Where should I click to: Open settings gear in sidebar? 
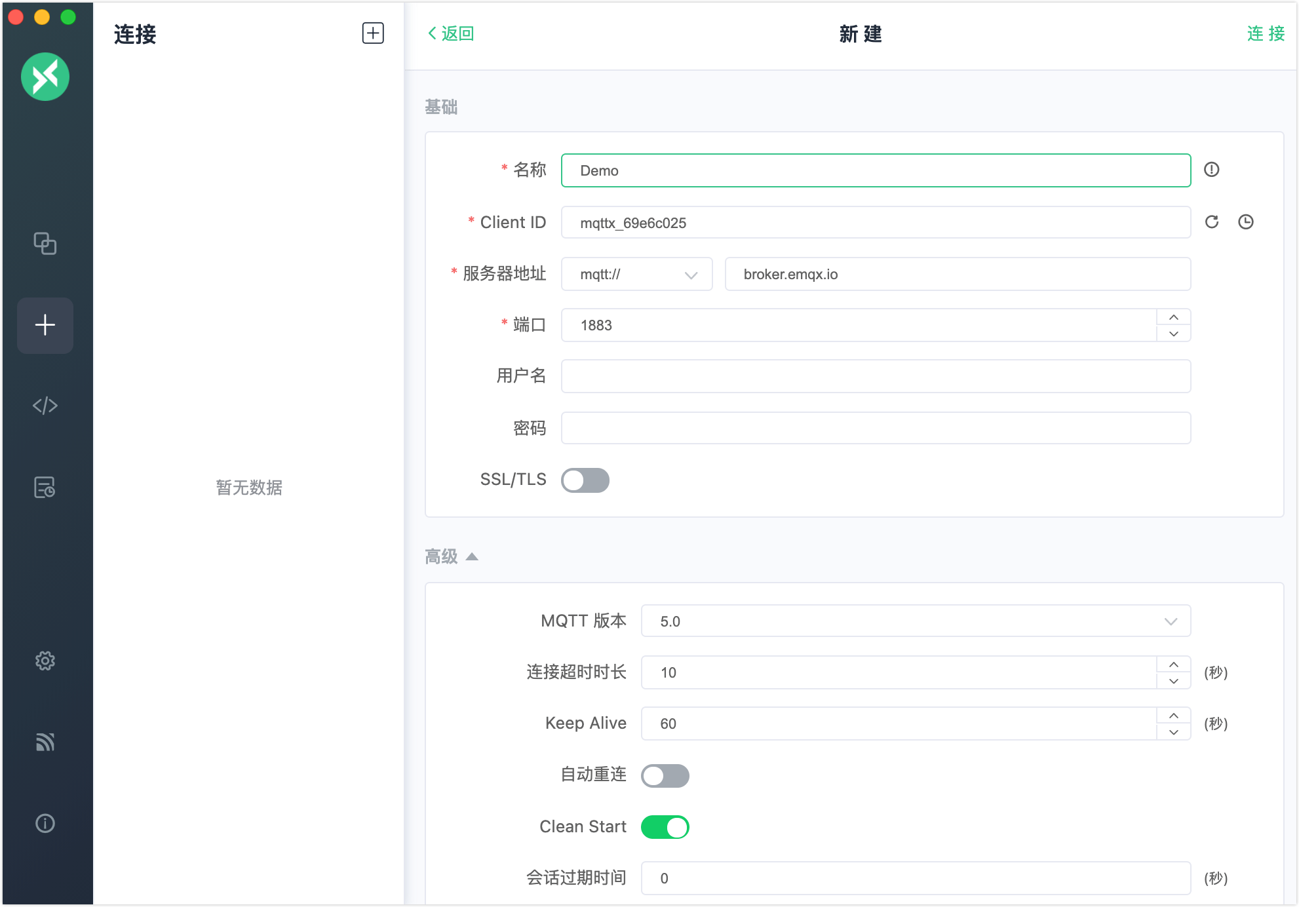(x=45, y=661)
